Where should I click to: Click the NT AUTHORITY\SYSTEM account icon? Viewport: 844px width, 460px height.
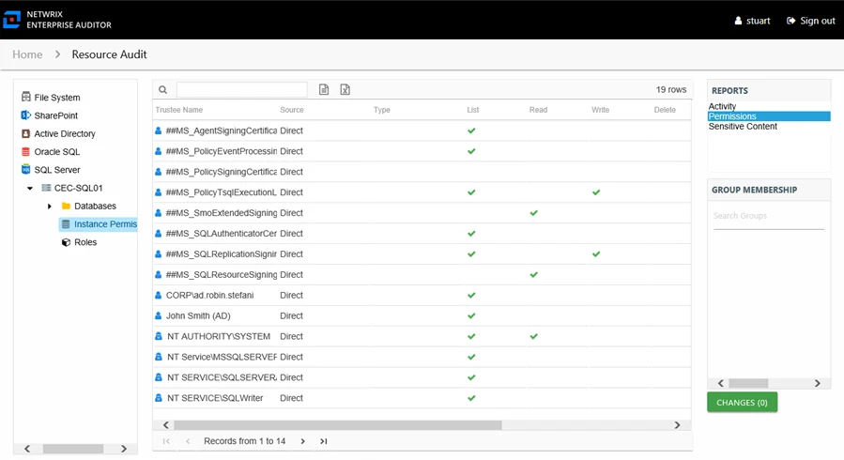tap(159, 336)
